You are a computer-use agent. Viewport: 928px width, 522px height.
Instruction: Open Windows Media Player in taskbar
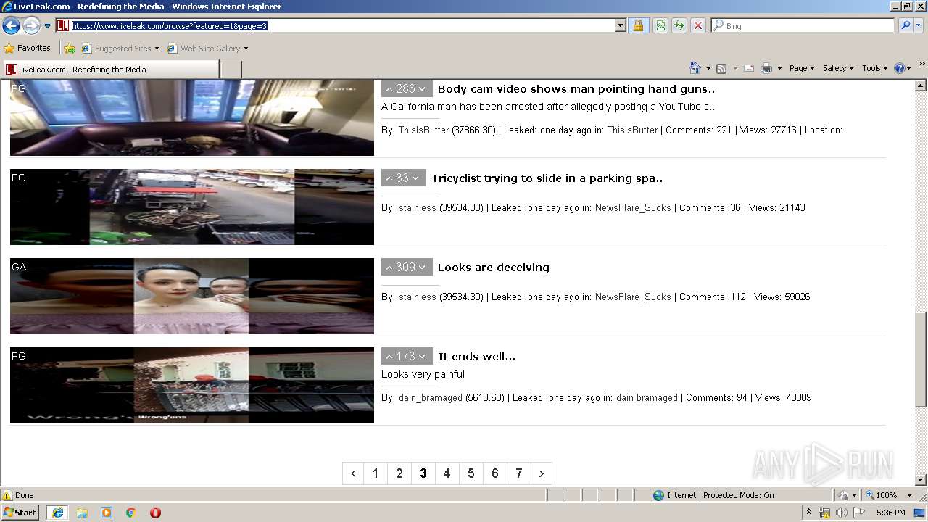pyautogui.click(x=107, y=513)
